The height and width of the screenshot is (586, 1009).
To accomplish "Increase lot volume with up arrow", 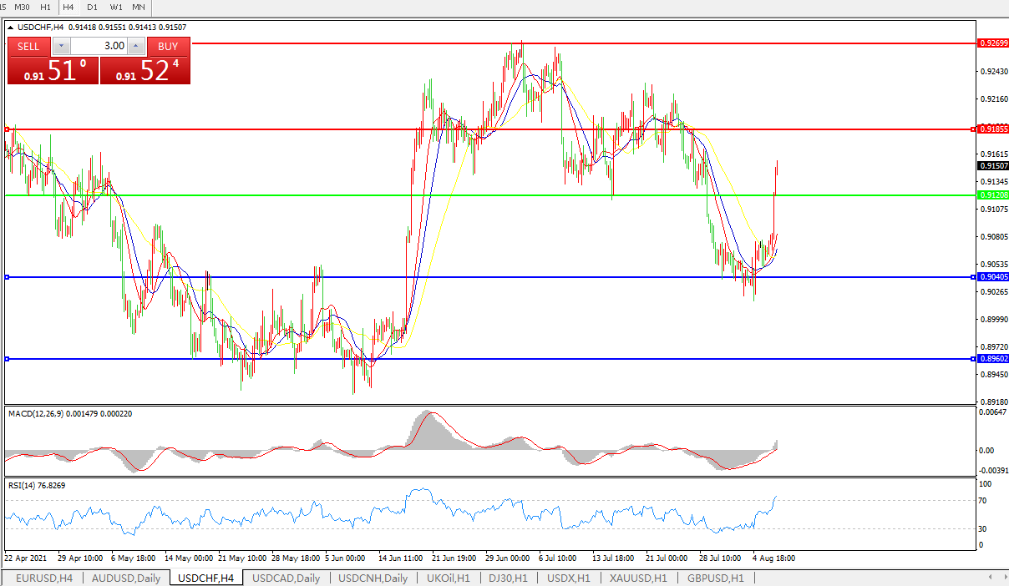I will 136,47.
